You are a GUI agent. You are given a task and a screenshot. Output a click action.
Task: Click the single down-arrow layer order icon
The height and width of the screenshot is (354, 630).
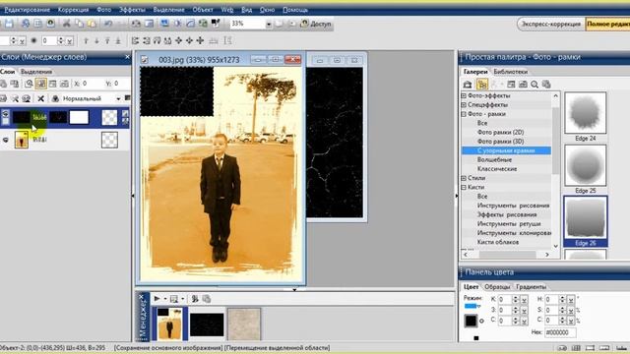[x=96, y=41]
